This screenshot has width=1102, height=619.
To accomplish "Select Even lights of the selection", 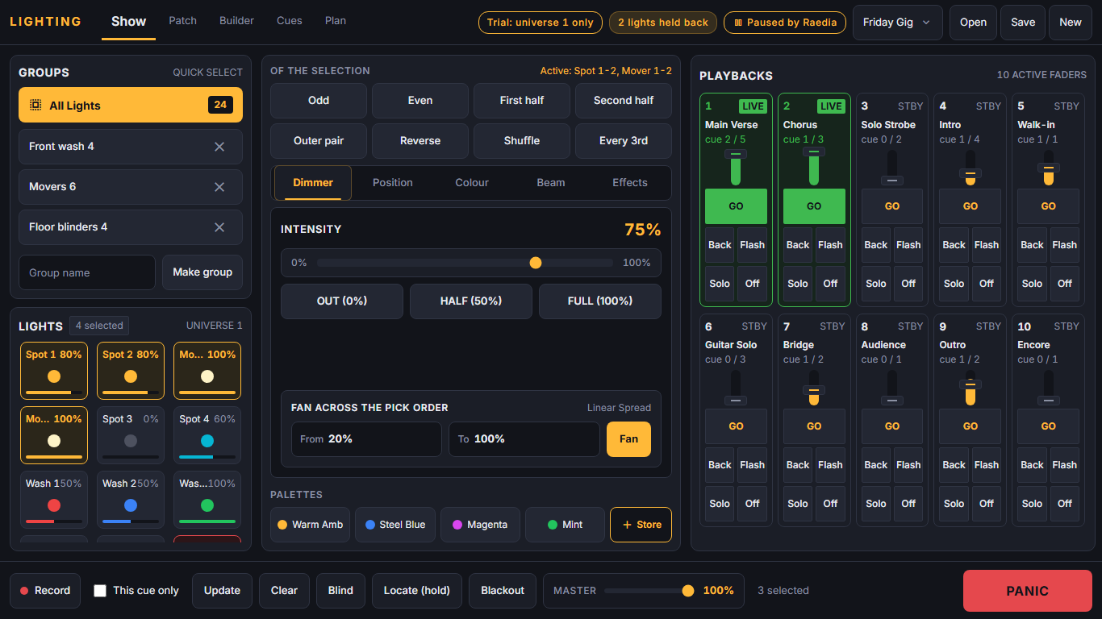I will click(420, 101).
